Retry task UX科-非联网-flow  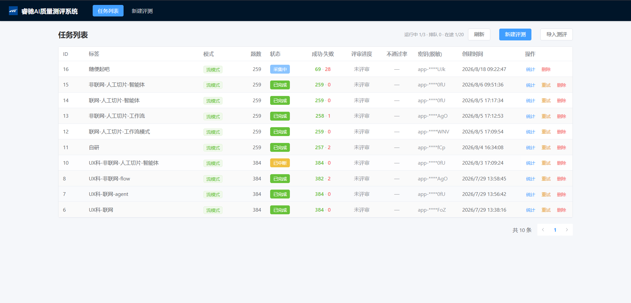pos(546,179)
